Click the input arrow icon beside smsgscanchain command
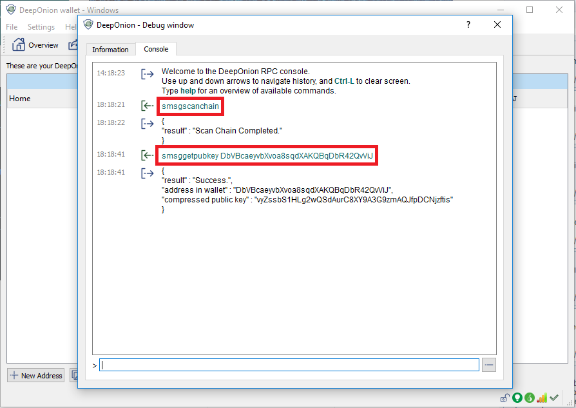576x408 pixels. 148,106
